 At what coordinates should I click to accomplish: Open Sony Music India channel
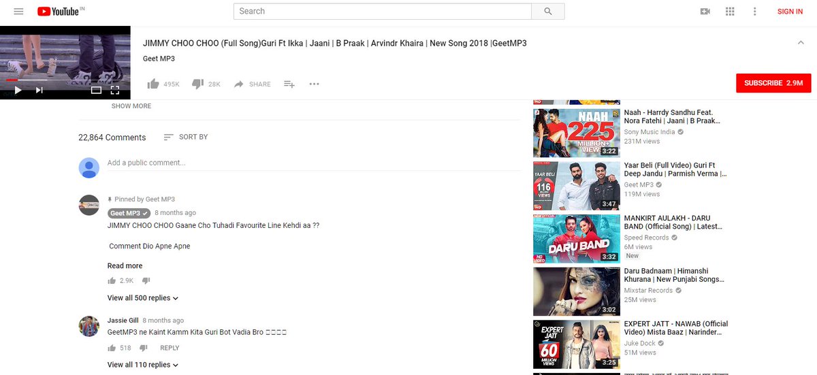click(650, 132)
